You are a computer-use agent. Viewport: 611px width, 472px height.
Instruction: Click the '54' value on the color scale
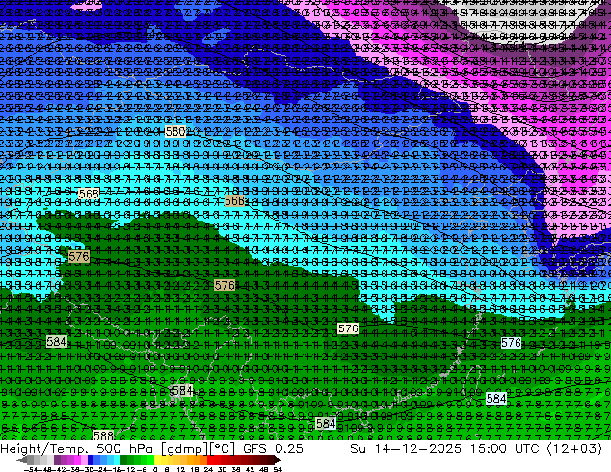pos(278,469)
